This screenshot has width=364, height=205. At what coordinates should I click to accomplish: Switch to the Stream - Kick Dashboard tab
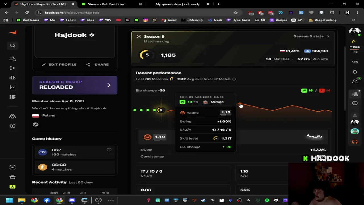click(x=107, y=4)
